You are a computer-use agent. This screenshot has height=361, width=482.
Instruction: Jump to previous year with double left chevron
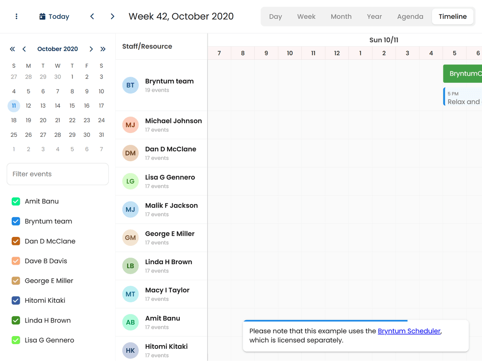point(12,49)
